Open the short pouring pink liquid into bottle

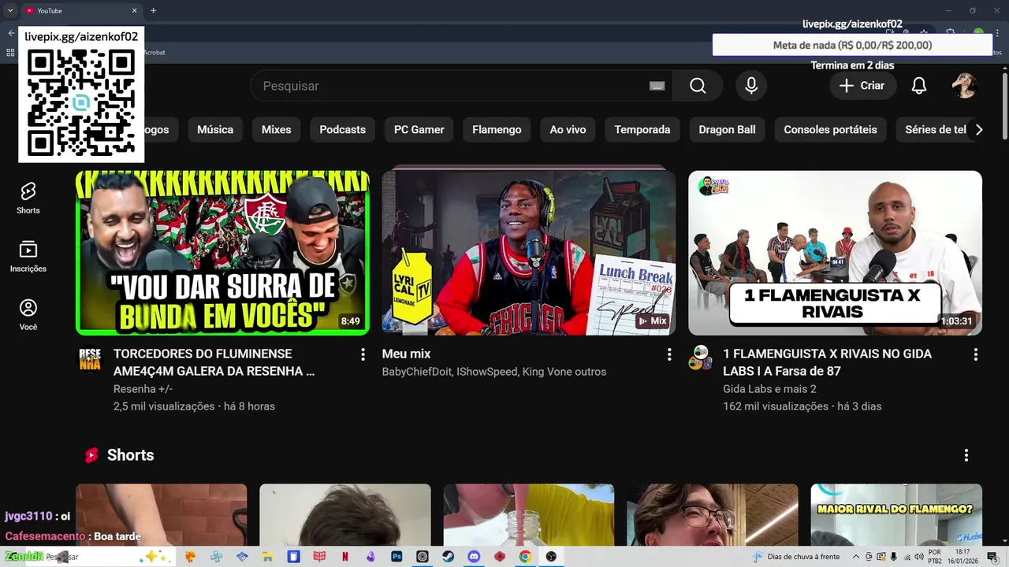(x=529, y=514)
